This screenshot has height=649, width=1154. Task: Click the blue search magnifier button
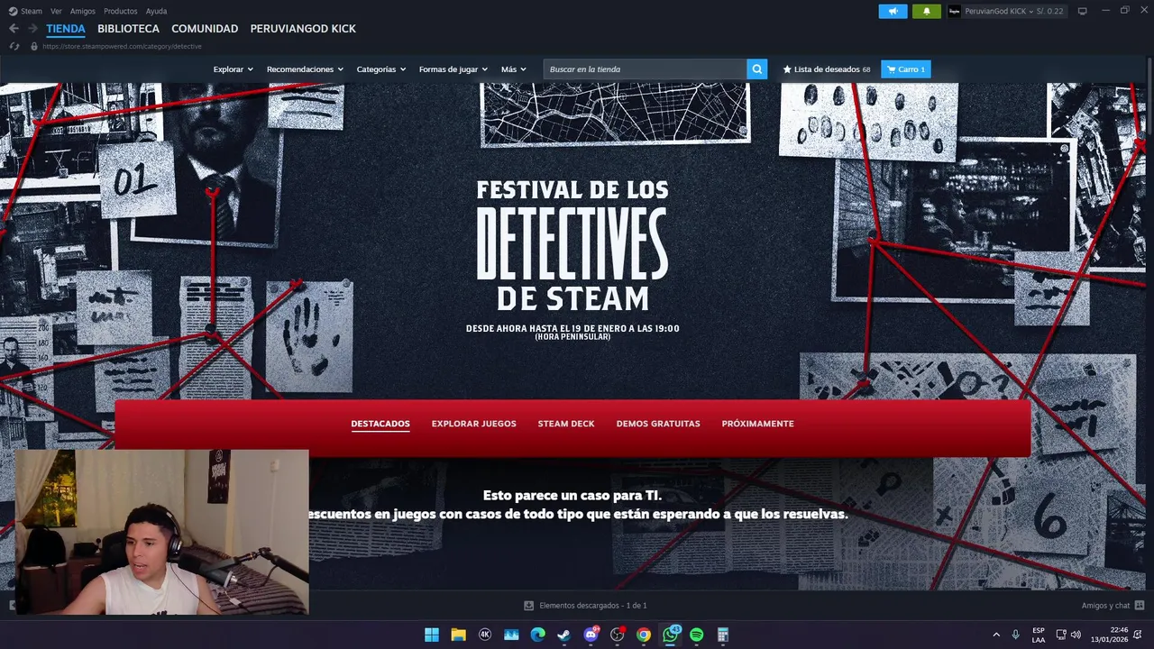(x=757, y=69)
